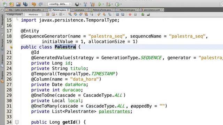
Task: Click the globe browser icon
Action: point(77,4)
